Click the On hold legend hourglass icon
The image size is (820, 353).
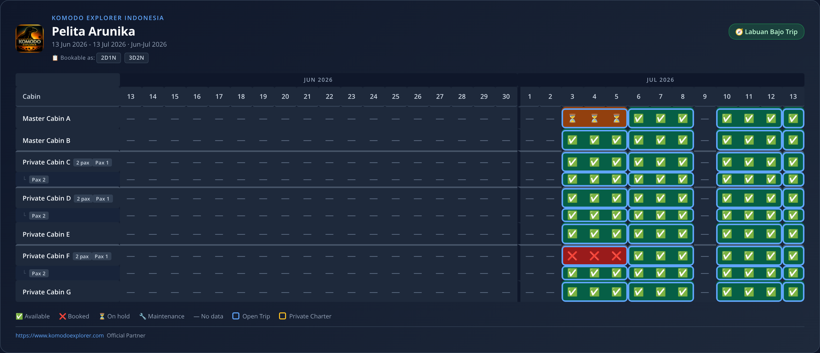pyautogui.click(x=102, y=316)
